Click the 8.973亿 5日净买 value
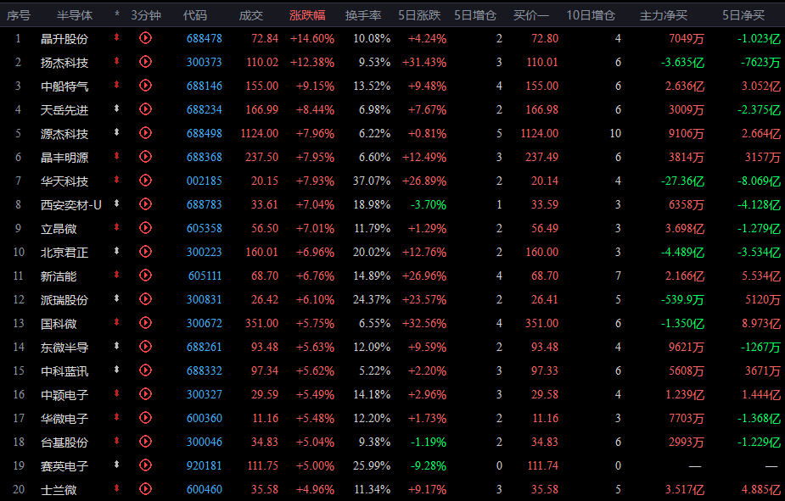785x501 pixels. (x=761, y=324)
